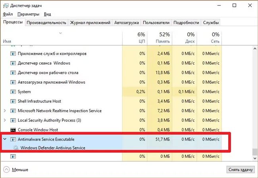
Task: Collapse Antimalware Service Executable group
Action: click(5, 139)
